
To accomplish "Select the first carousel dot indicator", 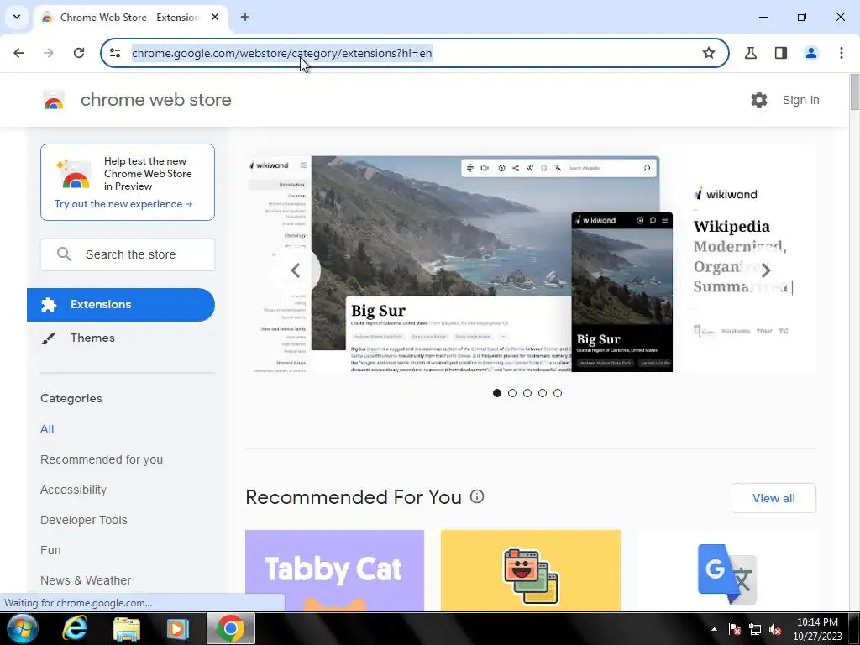I will point(497,393).
